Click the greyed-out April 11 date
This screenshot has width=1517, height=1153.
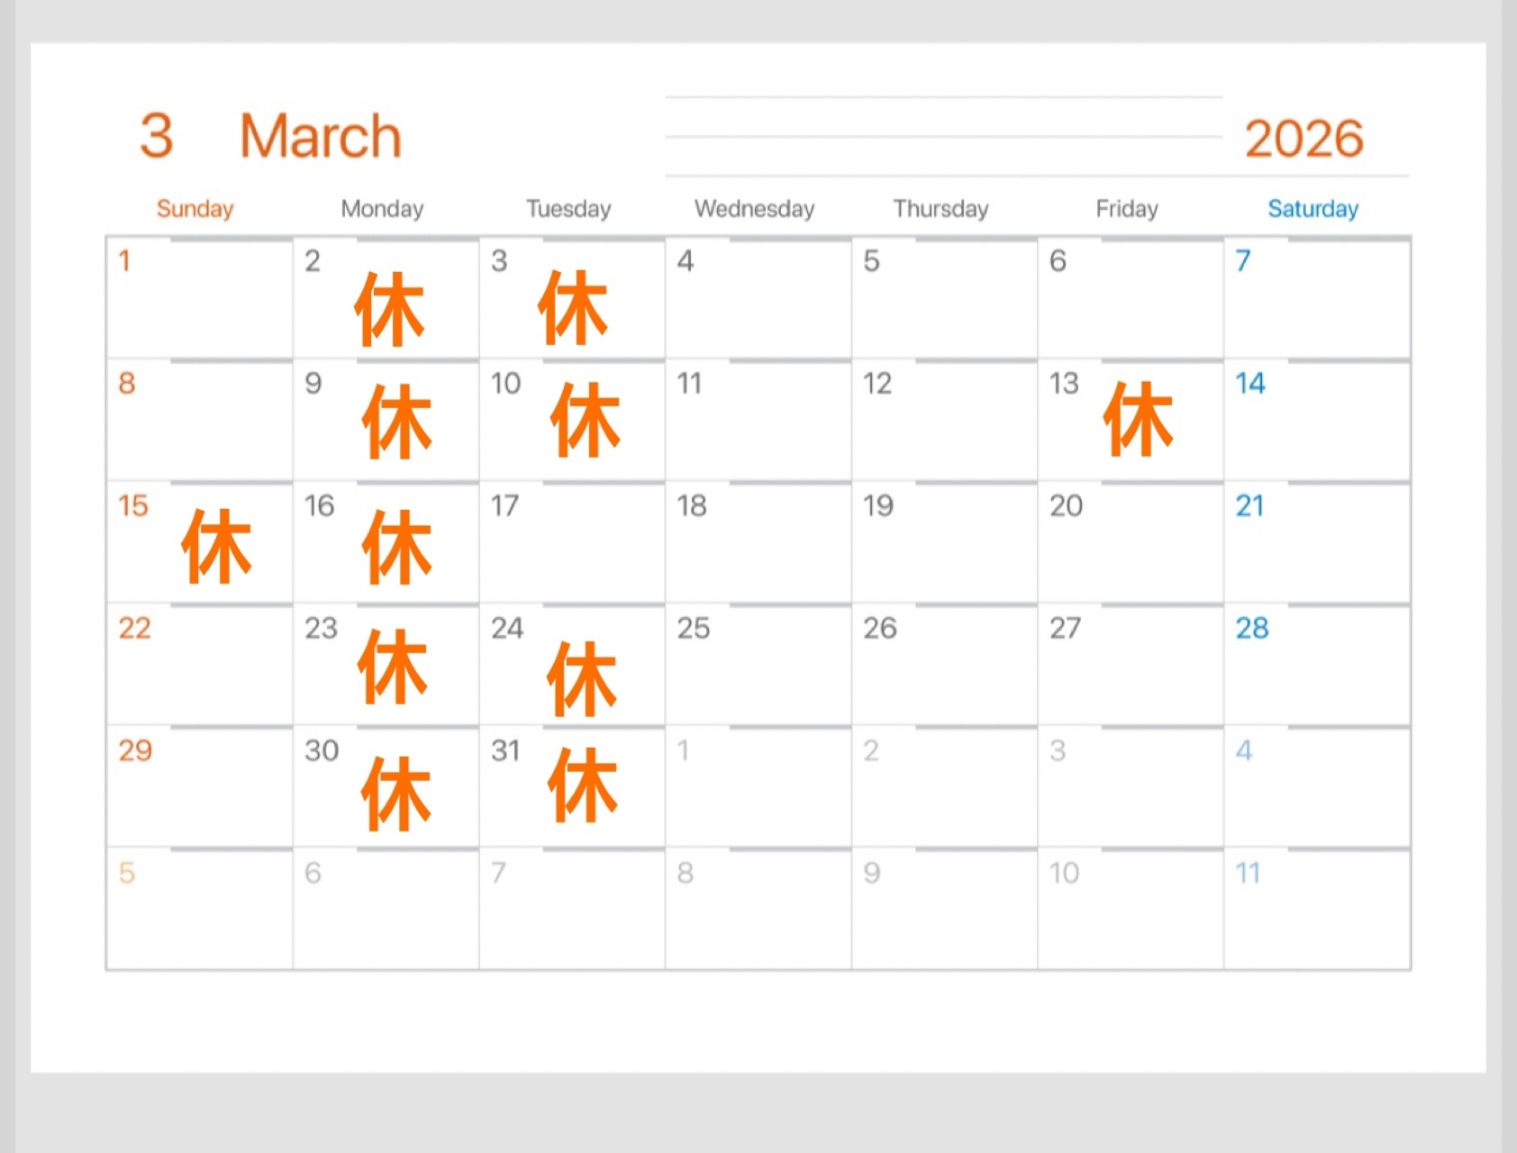point(1247,873)
